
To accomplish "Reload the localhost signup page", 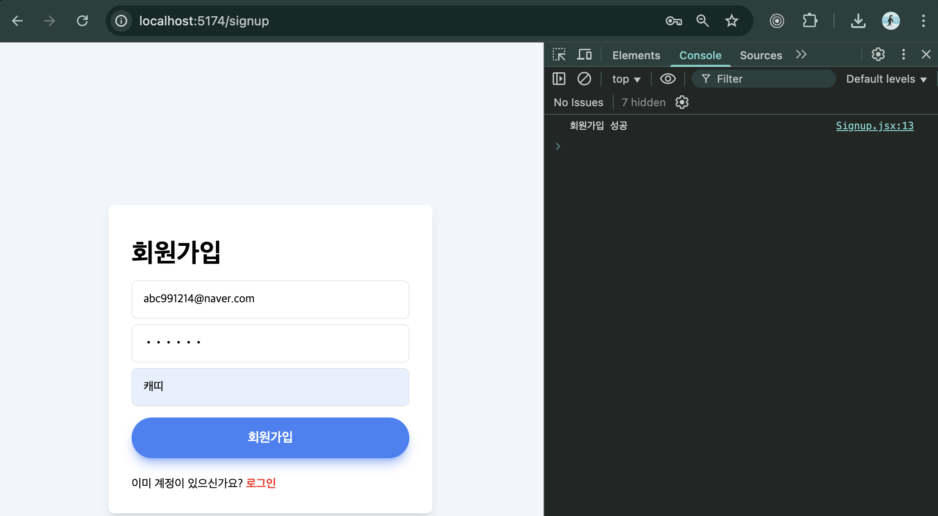I will click(x=82, y=21).
